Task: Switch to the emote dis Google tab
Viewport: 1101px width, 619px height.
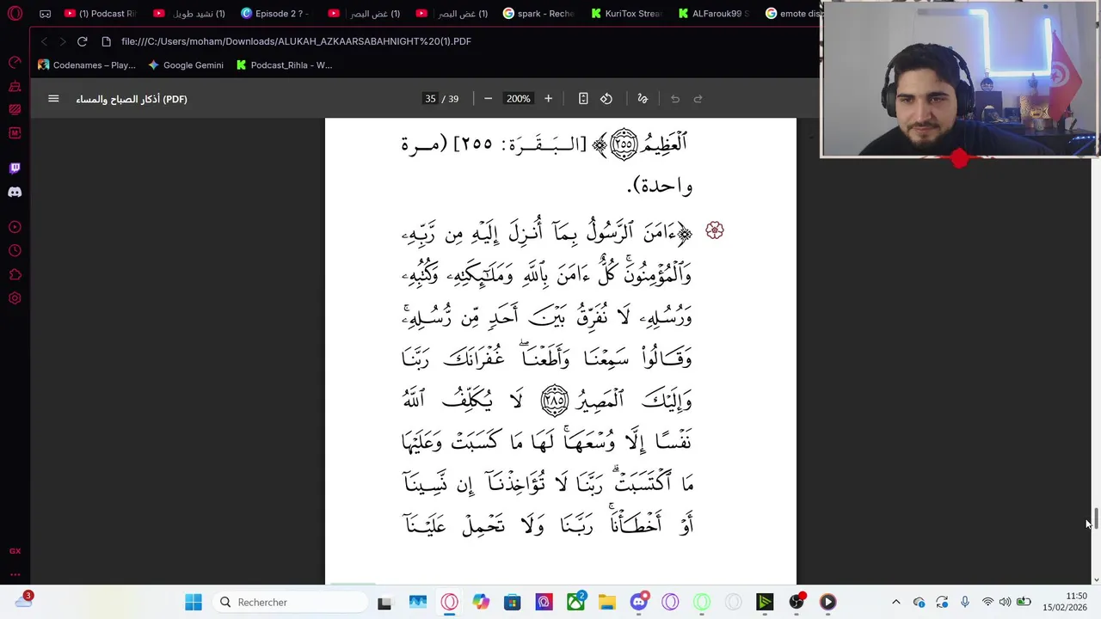Action: coord(791,14)
